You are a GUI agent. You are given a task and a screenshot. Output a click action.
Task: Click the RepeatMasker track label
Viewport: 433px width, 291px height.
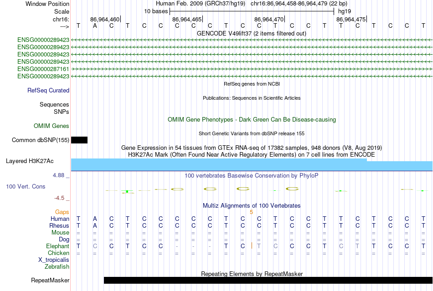50,280
